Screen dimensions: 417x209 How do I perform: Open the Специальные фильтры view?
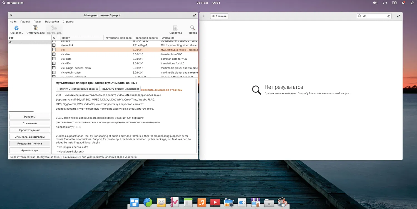[30, 137]
